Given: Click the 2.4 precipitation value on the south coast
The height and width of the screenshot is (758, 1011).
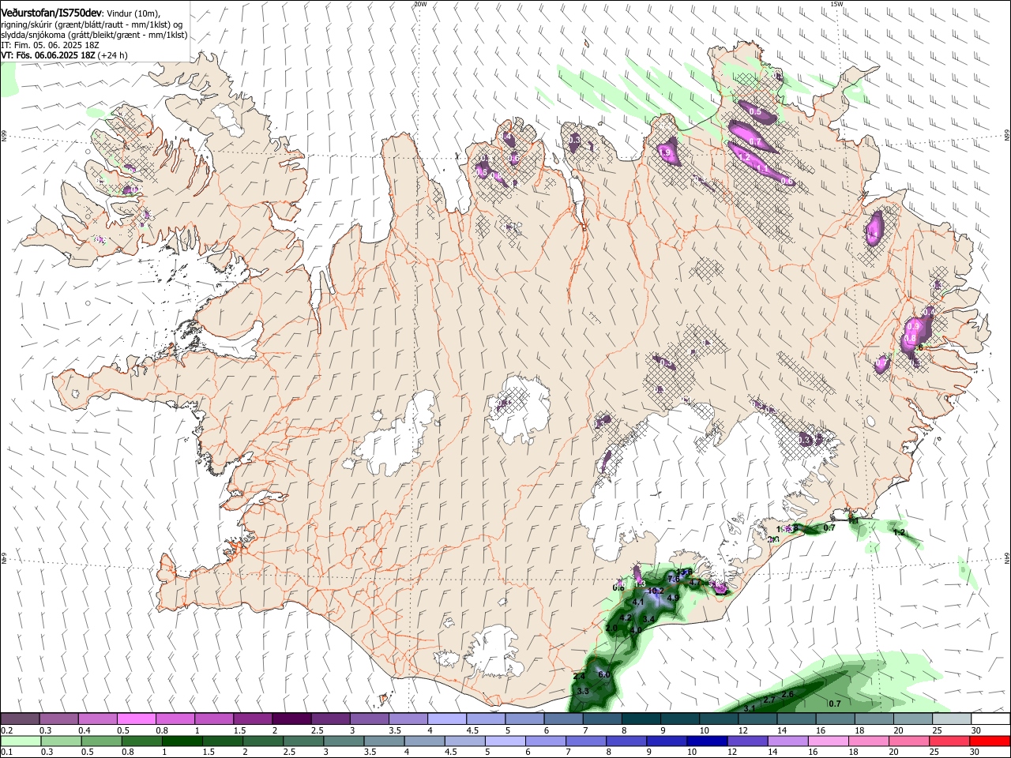Looking at the screenshot, I should (x=579, y=677).
